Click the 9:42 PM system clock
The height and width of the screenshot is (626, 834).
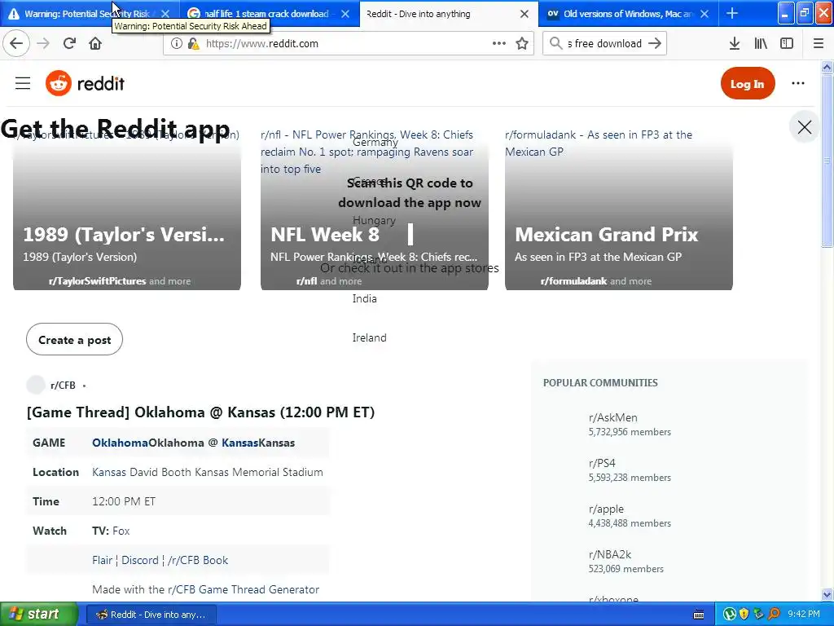[x=804, y=615]
